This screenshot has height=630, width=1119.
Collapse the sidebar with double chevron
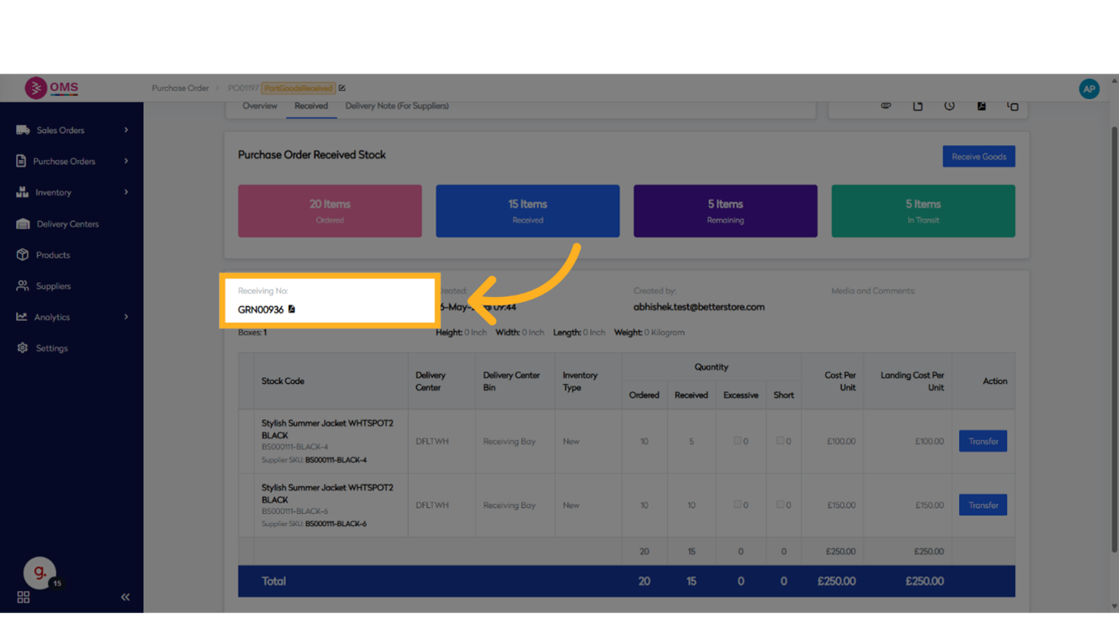[125, 598]
